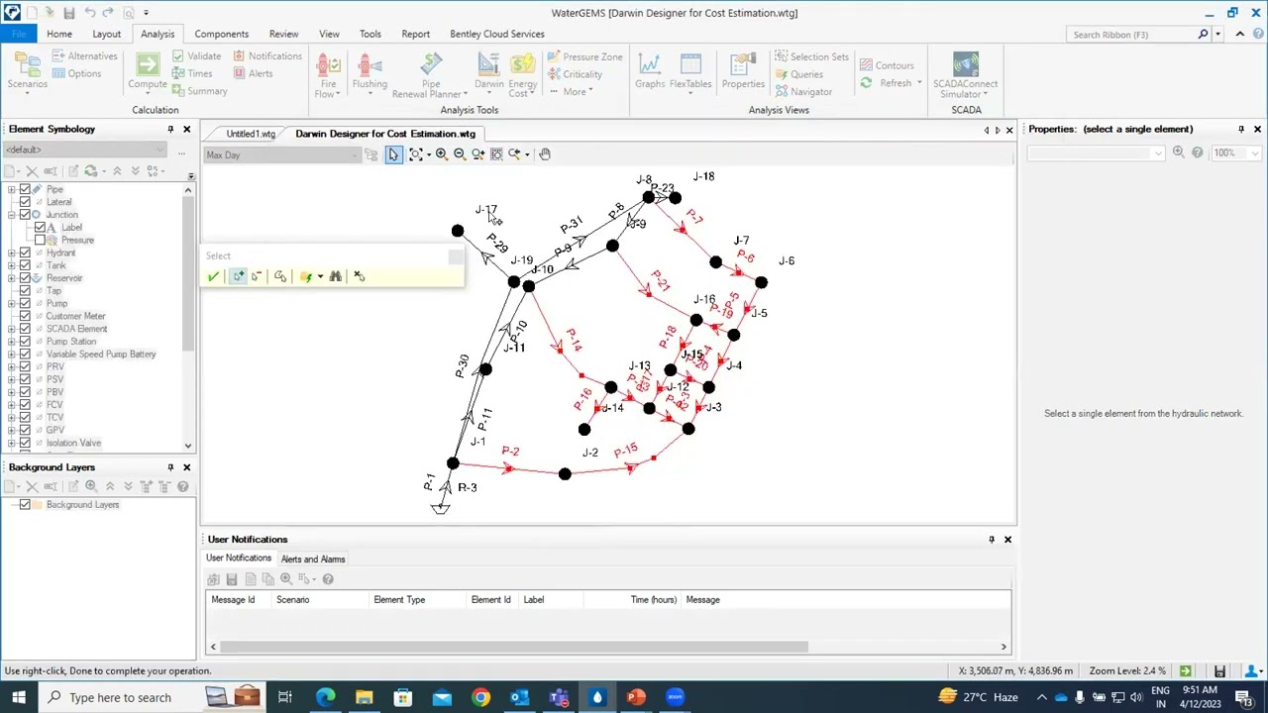Expand the Hydrant tree node

tap(11, 253)
